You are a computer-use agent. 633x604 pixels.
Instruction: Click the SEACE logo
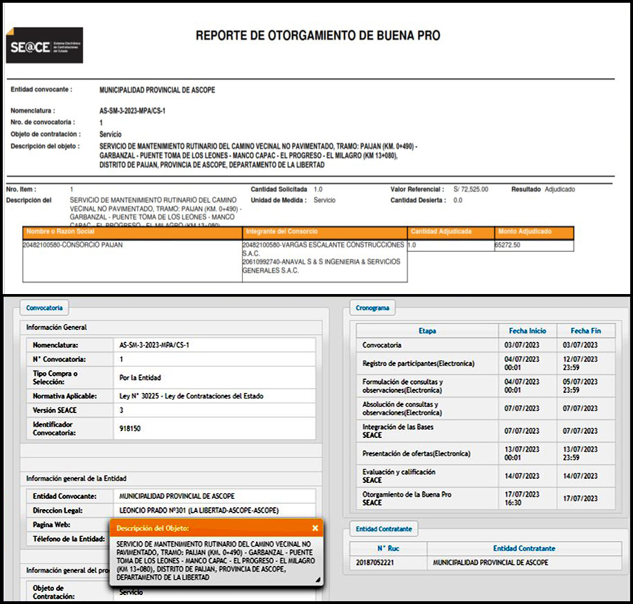[44, 46]
